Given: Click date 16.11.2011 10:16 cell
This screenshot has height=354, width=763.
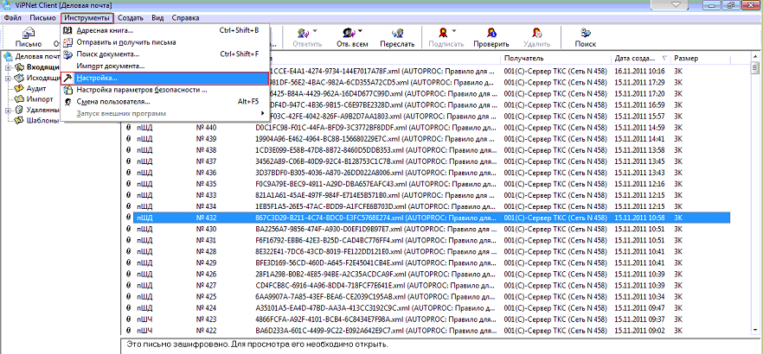Looking at the screenshot, I should click(x=639, y=71).
